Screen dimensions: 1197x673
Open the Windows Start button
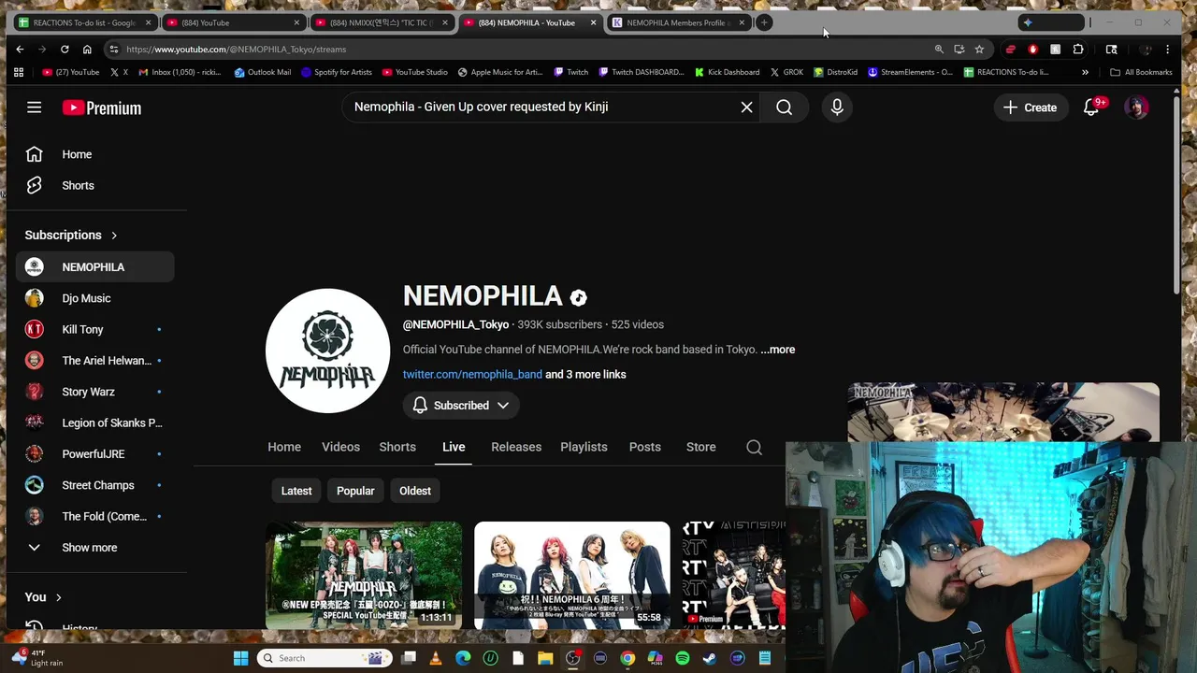[240, 658]
